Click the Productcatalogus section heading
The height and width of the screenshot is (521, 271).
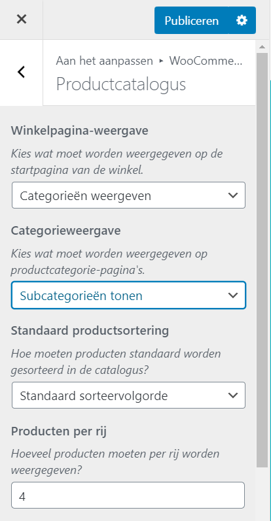[120, 84]
